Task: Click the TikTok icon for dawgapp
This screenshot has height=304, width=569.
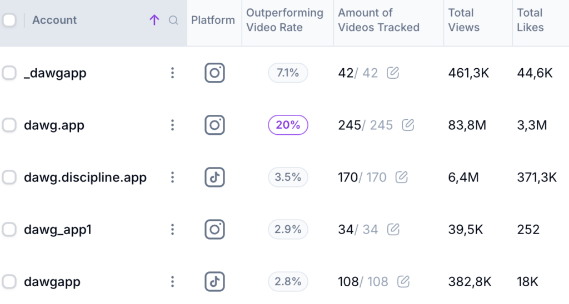Action: (214, 281)
